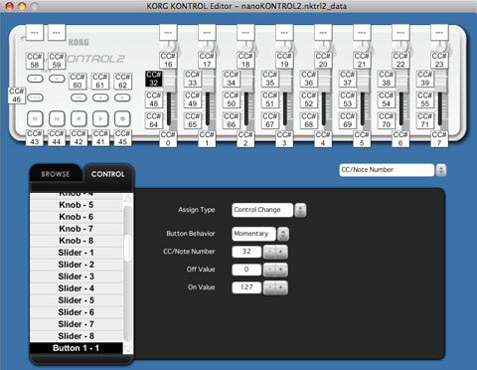Open the CC/Note Number display dropdown
This screenshot has height=370, width=477.
[x=387, y=170]
